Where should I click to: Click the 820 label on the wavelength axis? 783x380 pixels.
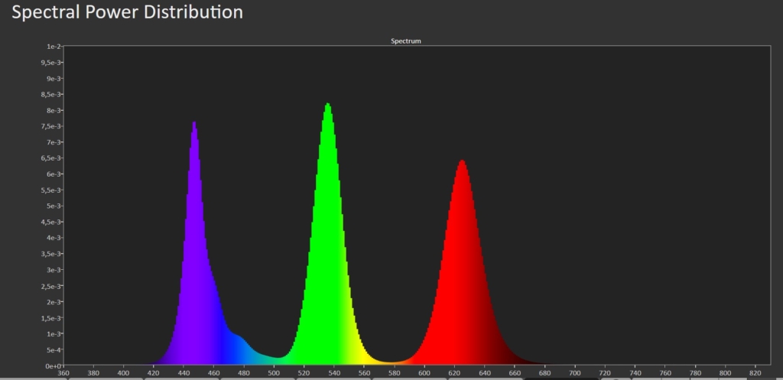point(755,373)
